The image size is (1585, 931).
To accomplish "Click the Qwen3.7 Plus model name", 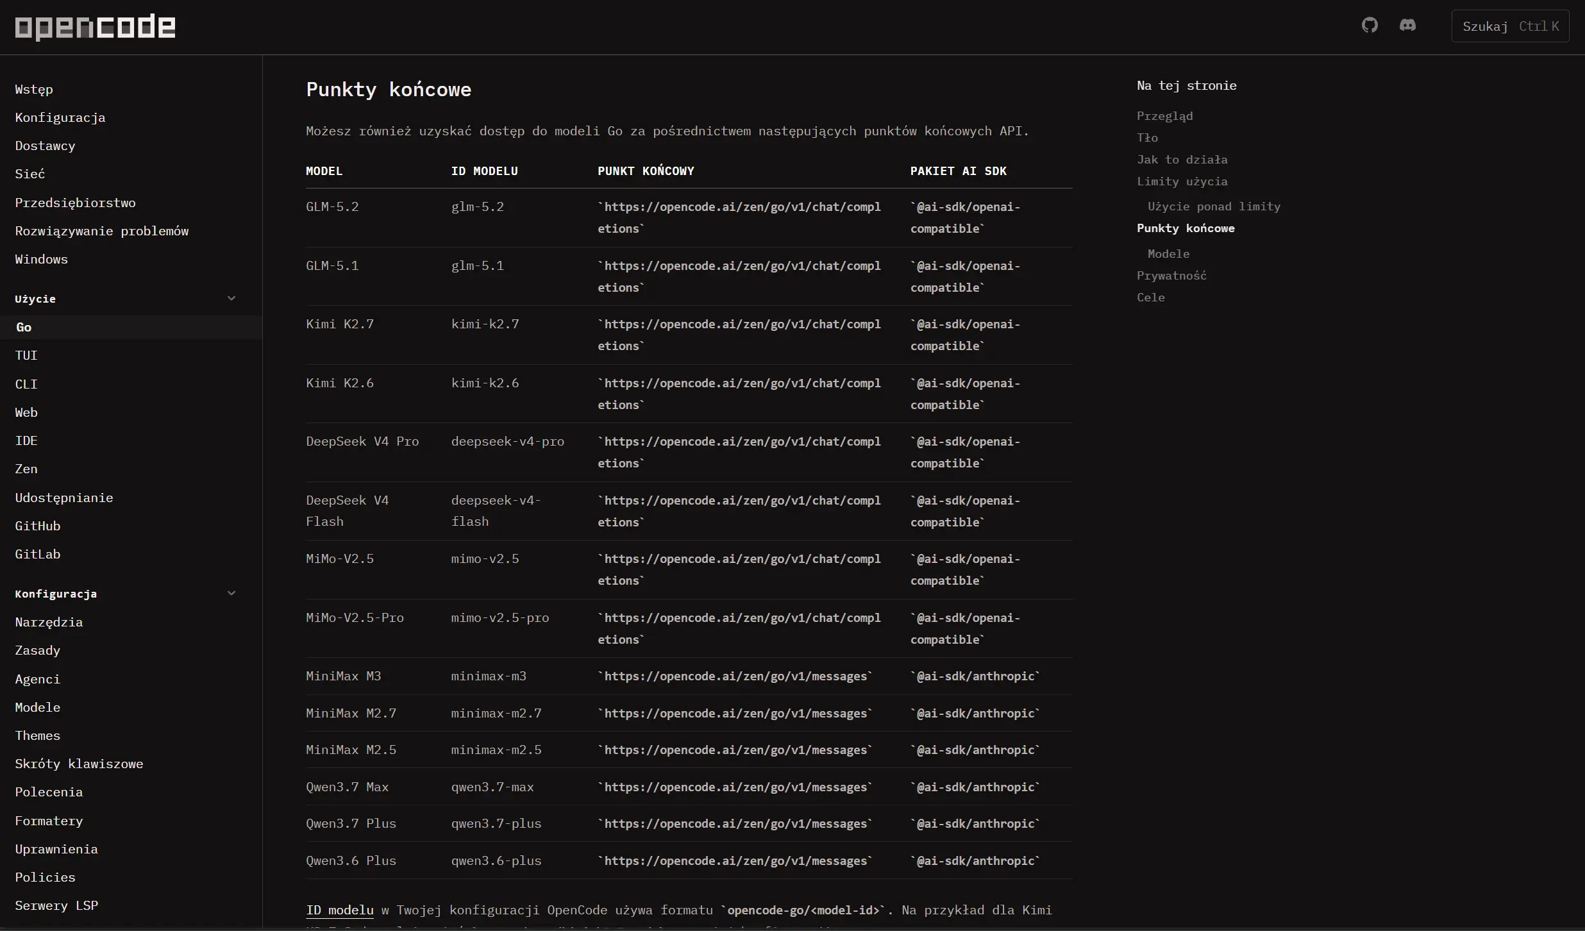I will (351, 823).
